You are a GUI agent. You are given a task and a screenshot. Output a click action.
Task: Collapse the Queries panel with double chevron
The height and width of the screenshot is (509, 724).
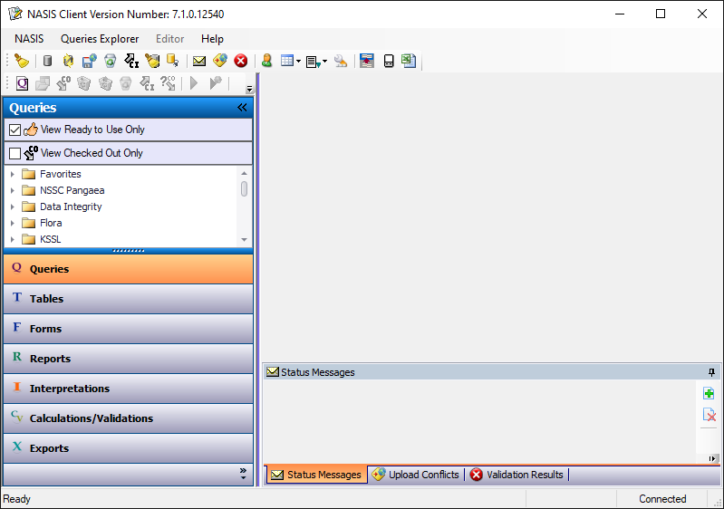click(x=243, y=108)
